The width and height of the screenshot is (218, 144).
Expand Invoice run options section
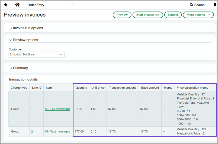26,28
